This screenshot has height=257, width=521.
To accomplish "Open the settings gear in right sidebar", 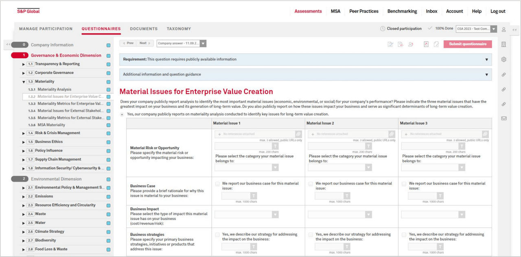I will (503, 59).
